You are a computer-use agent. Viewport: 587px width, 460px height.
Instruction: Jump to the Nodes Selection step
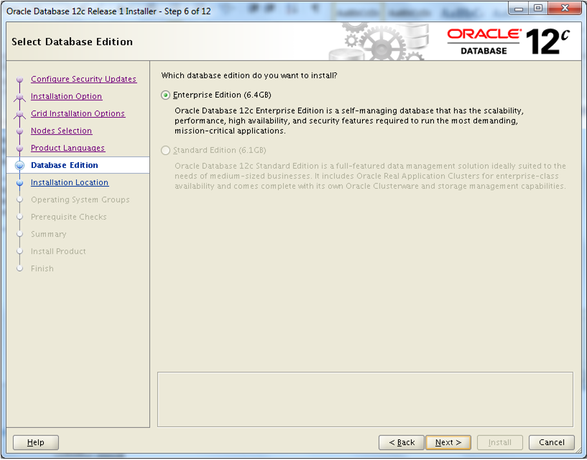tap(61, 131)
